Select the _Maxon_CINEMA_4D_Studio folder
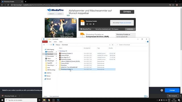182x102 pixels. point(87,61)
